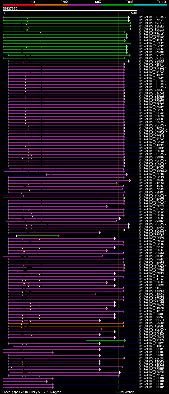Screen dimensions: 169x394
Task: Click the orange ~40% identity legend segment
Action: (52, 5)
